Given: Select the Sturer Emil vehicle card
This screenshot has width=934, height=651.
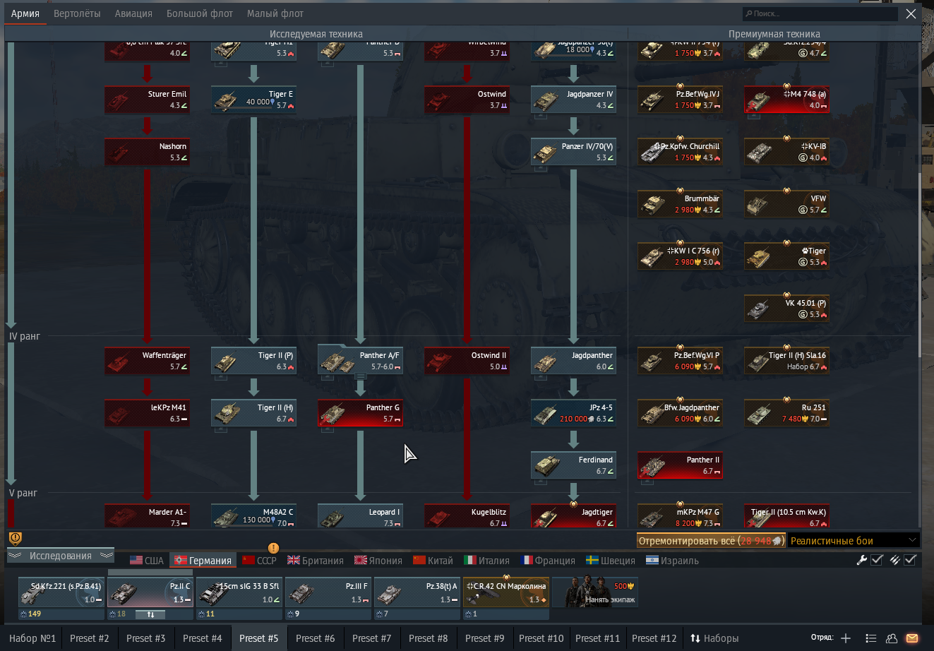Looking at the screenshot, I should pyautogui.click(x=147, y=100).
